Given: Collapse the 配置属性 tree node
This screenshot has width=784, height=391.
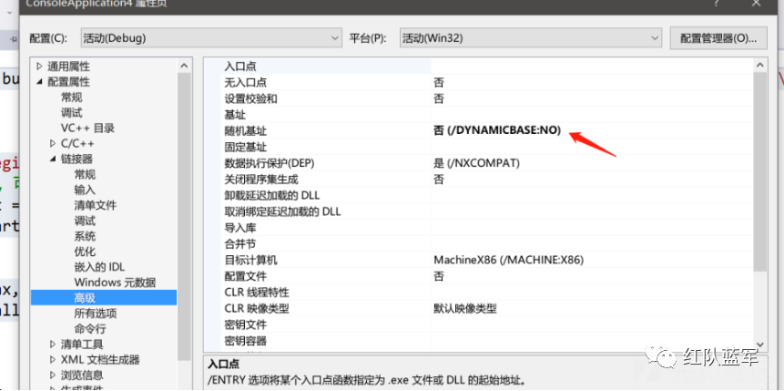Looking at the screenshot, I should 39,82.
